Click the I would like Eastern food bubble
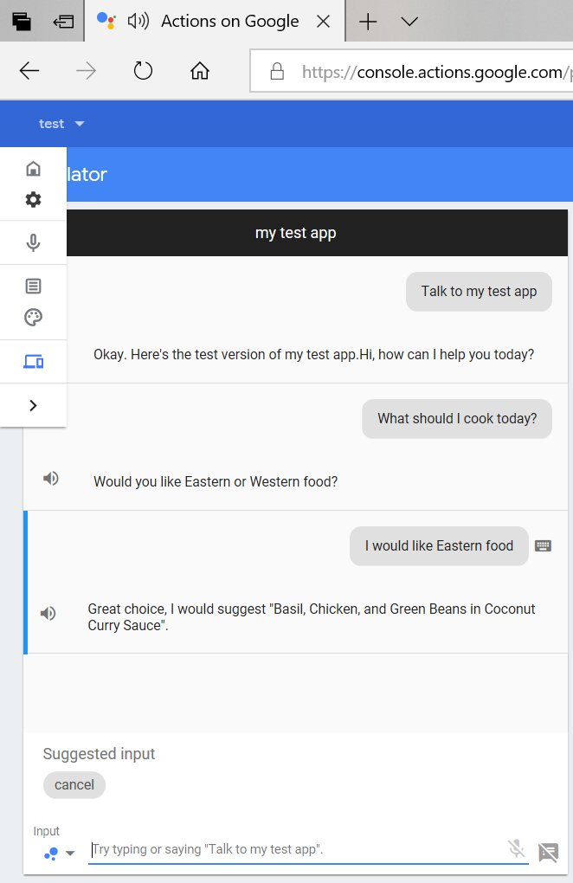Screen dimensions: 573x883 pyautogui.click(x=439, y=546)
